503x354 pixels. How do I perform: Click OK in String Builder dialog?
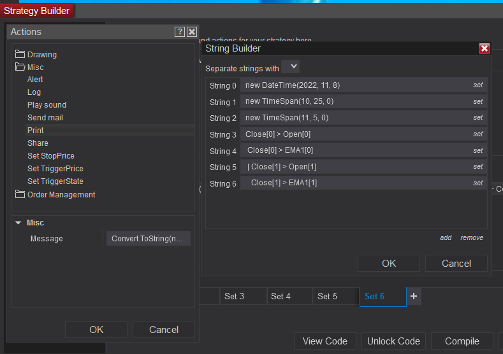(x=388, y=264)
